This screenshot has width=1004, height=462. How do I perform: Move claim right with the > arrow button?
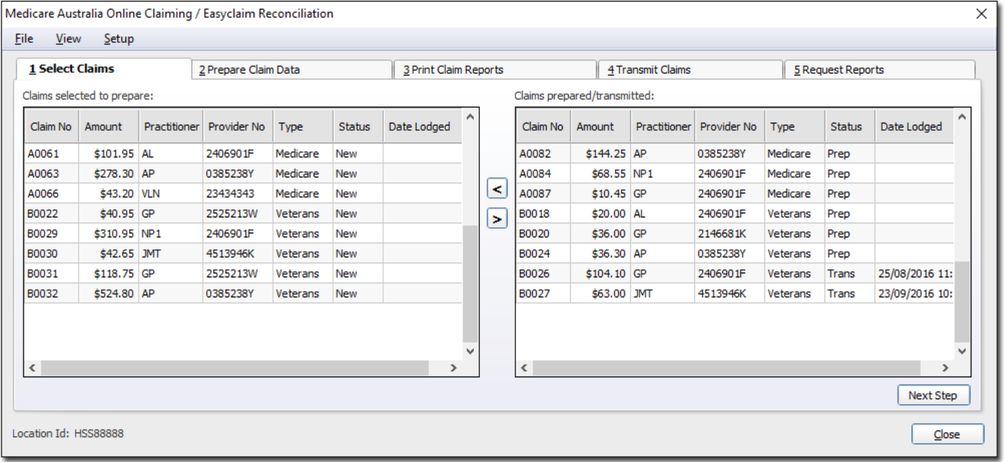[x=497, y=219]
